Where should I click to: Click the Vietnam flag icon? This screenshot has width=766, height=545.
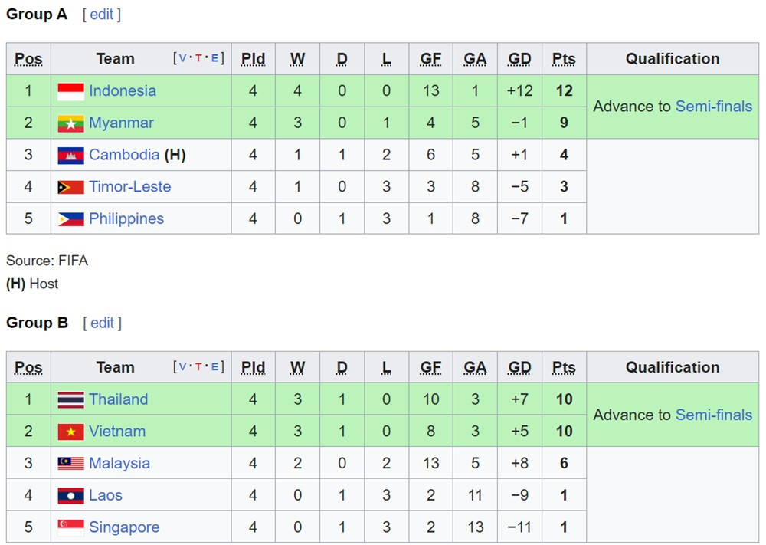[x=70, y=432]
